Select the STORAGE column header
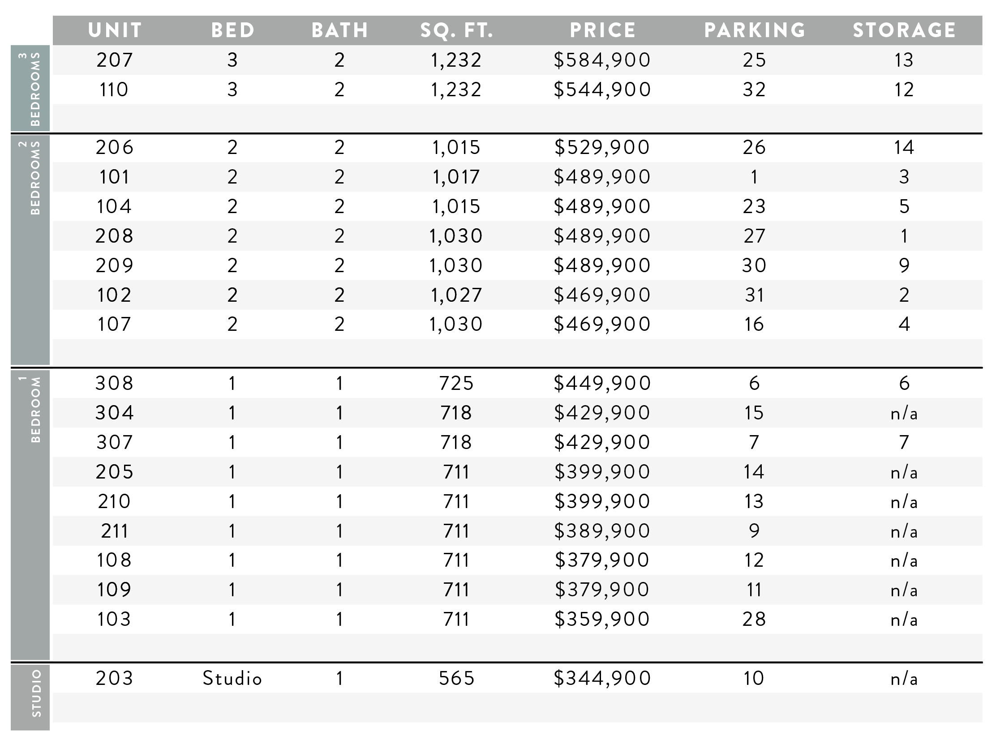996x744 pixels. (x=904, y=30)
